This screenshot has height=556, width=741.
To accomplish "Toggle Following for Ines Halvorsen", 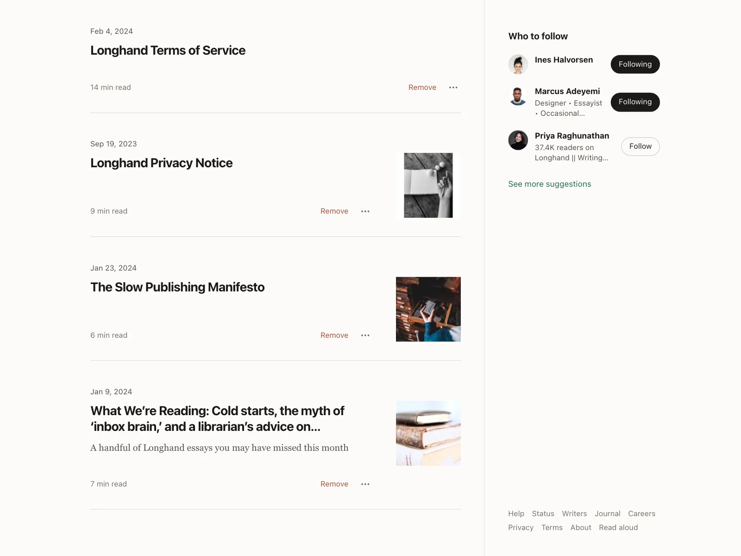I will (x=635, y=64).
